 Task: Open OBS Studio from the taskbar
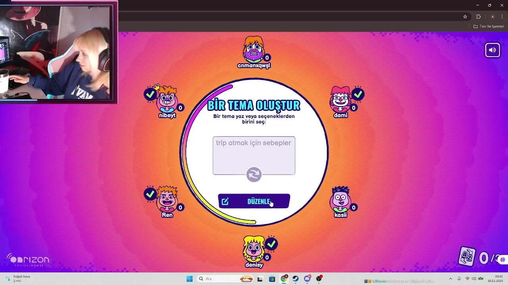(319, 279)
